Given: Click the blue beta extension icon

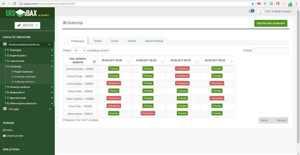Looking at the screenshot, I should pyautogui.click(x=290, y=4).
